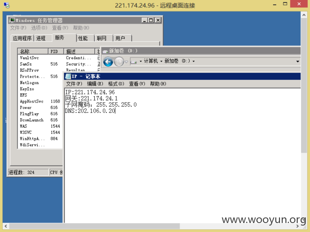
Task: Select the AppHostSvc service row
Action: [x=40, y=101]
